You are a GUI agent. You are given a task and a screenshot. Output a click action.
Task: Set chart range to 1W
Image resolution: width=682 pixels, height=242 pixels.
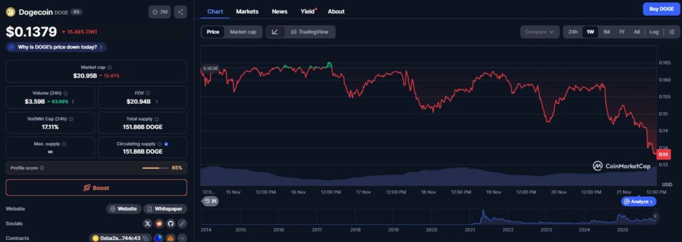coord(590,32)
